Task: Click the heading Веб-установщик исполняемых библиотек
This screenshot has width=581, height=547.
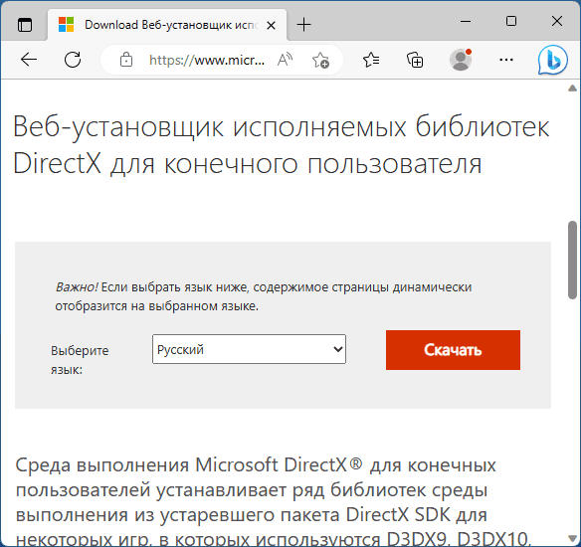Action: (x=281, y=145)
